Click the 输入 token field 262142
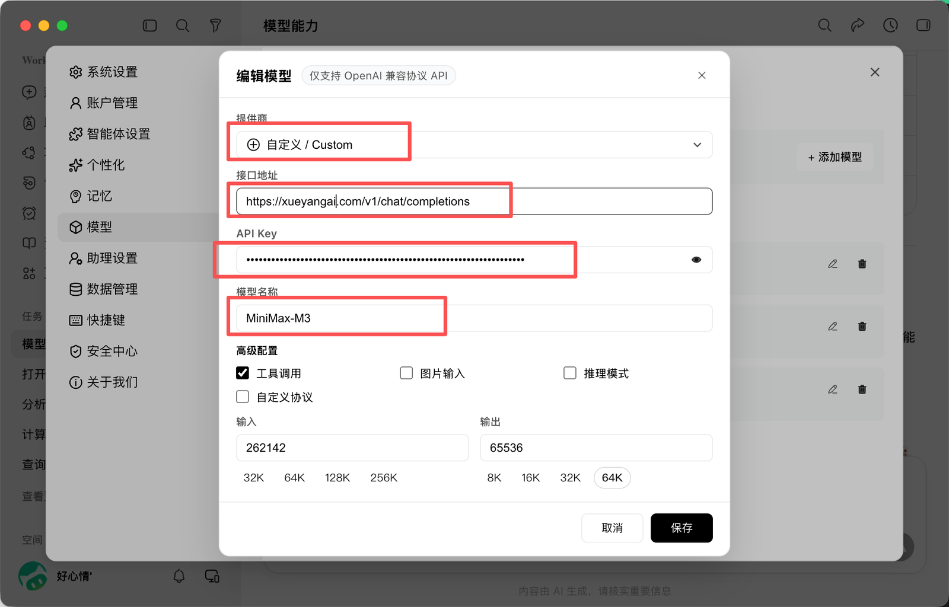The image size is (949, 607). tap(352, 448)
